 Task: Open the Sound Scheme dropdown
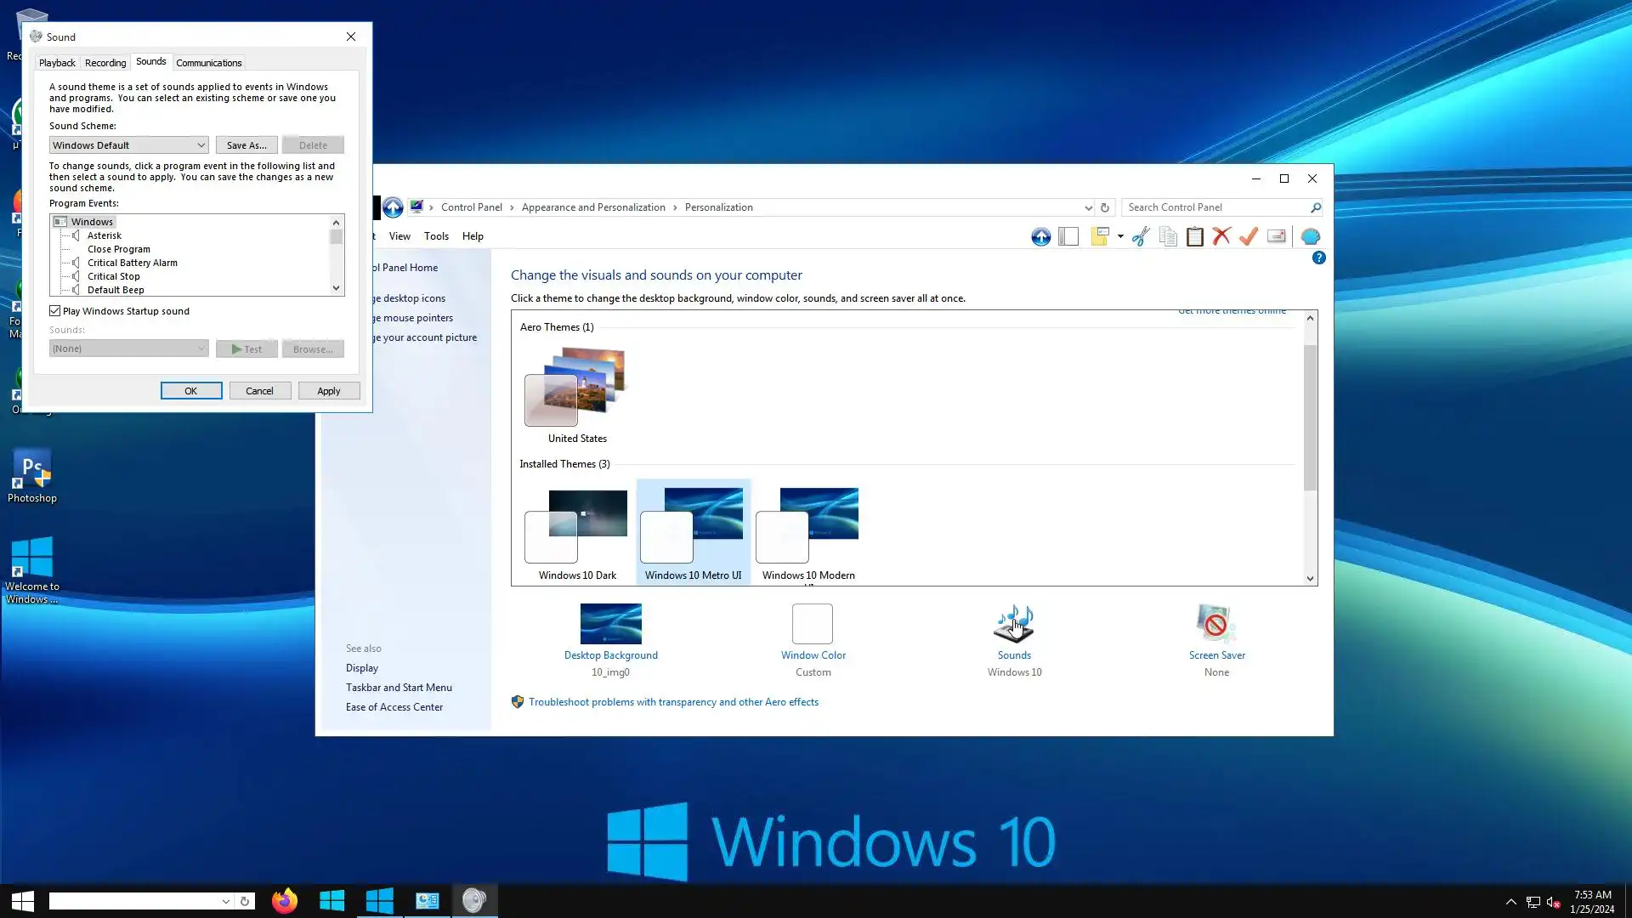pos(128,145)
